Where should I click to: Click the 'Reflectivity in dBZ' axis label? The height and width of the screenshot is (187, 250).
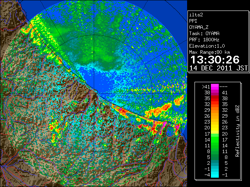(237, 131)
